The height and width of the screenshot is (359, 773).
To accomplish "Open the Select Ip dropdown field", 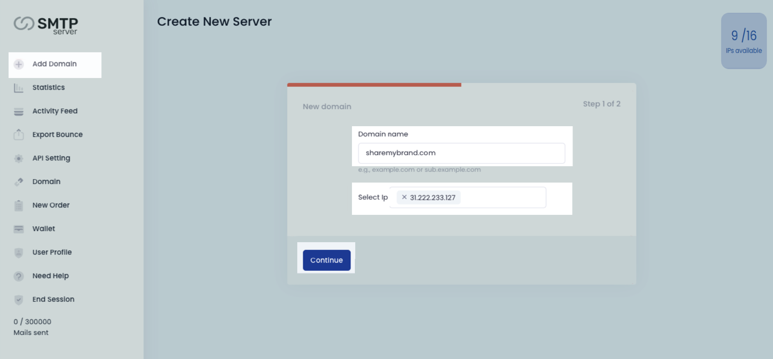I will (x=502, y=198).
